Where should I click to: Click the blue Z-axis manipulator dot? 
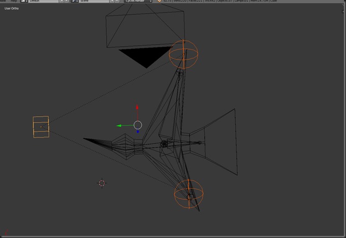point(138,132)
